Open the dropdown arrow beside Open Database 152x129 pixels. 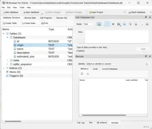pyautogui.click(x=42, y=14)
